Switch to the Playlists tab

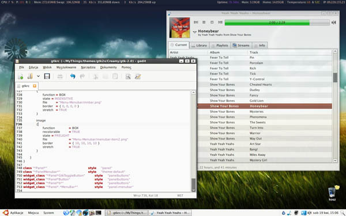click(x=220, y=45)
